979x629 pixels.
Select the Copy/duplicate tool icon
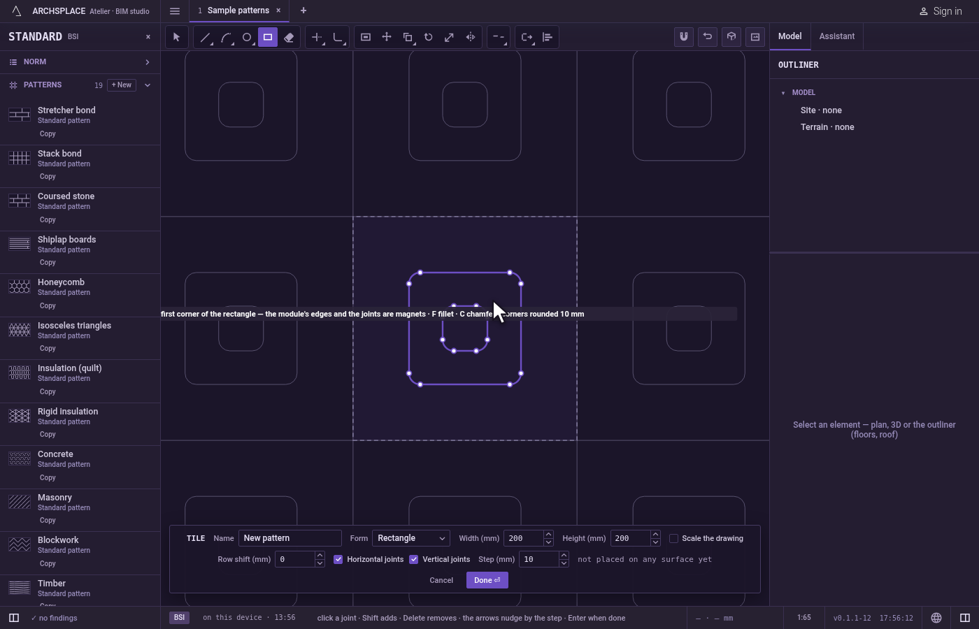[x=408, y=37]
